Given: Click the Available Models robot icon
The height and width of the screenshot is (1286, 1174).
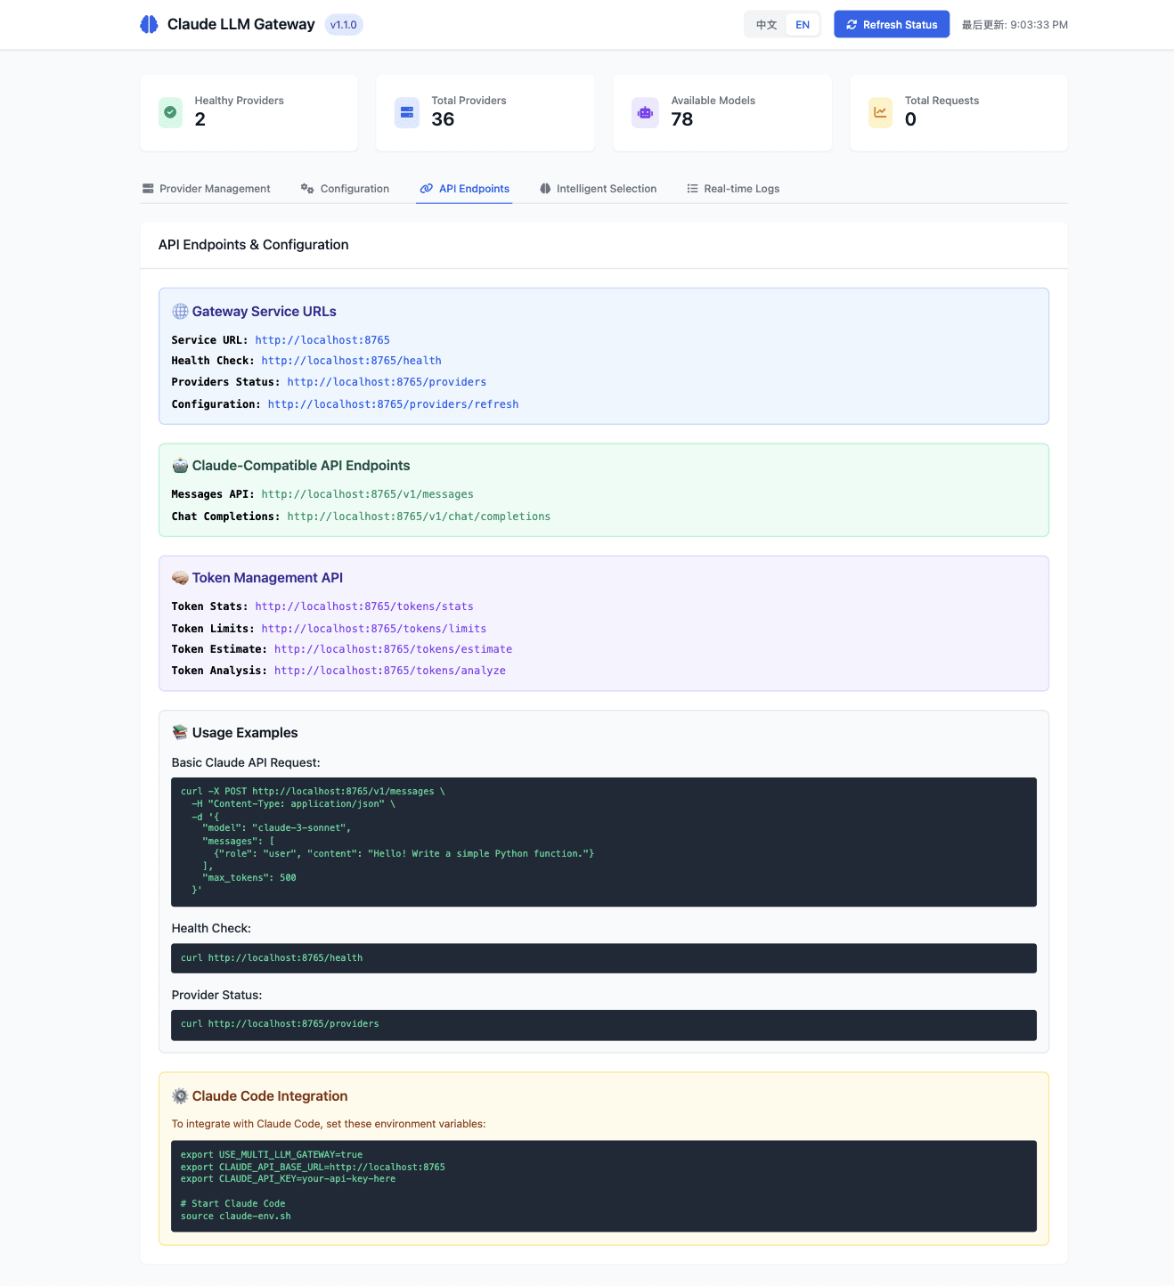Looking at the screenshot, I should tap(645, 112).
